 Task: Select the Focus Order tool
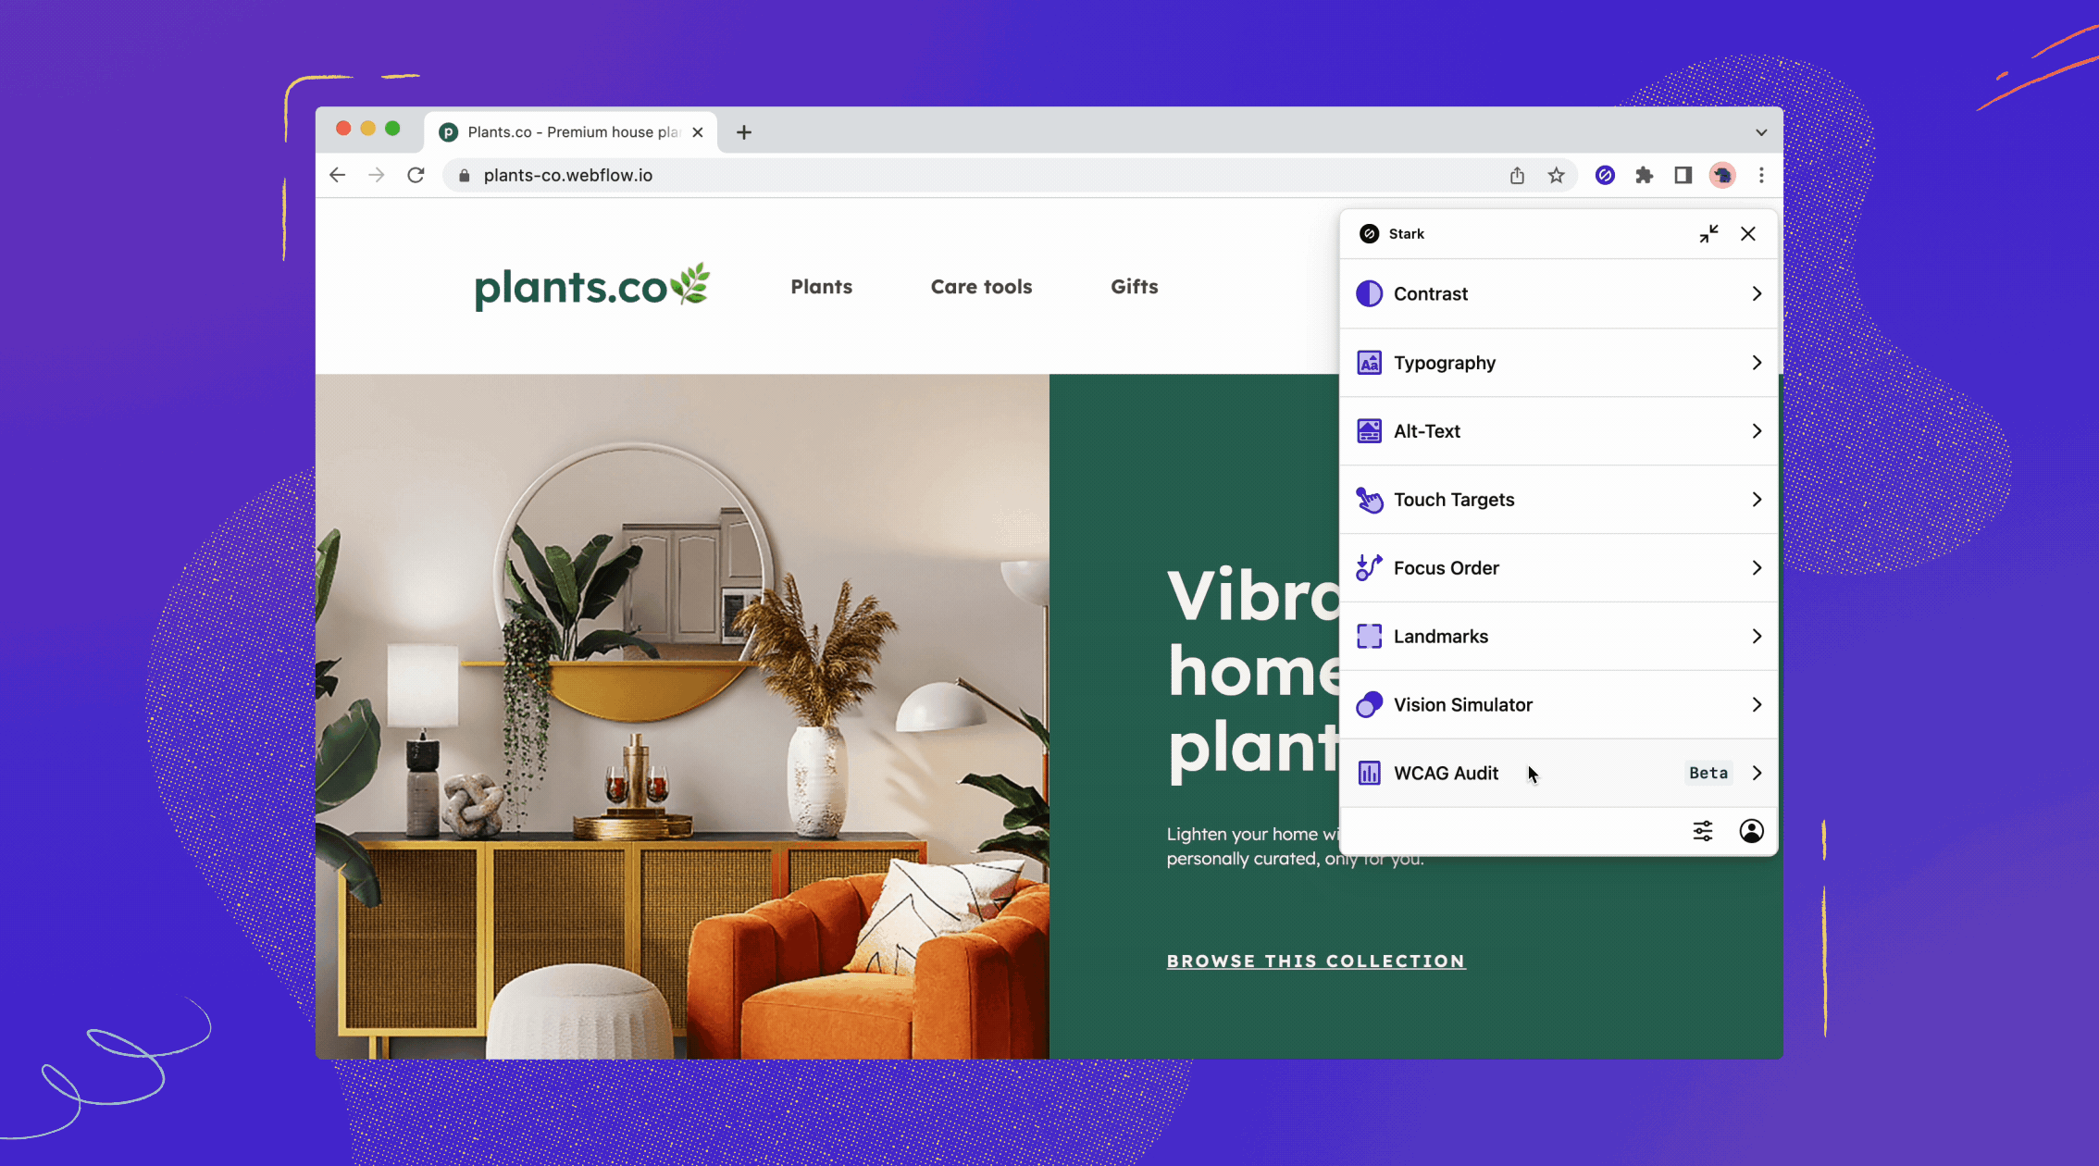click(1558, 567)
